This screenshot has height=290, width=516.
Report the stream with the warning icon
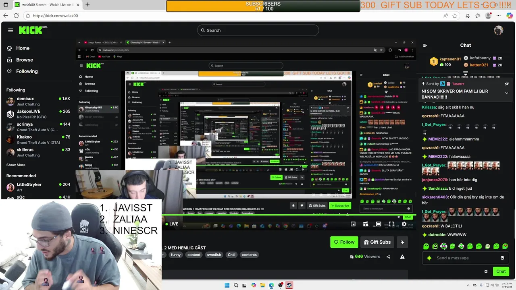click(x=402, y=257)
